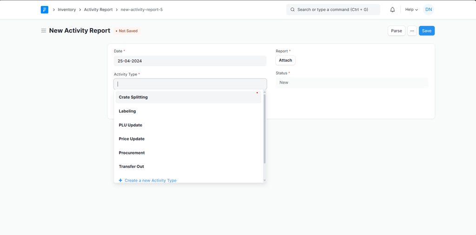Screen dimensions: 476x235
Task: Click the New Activity Report title
Action: (79, 31)
